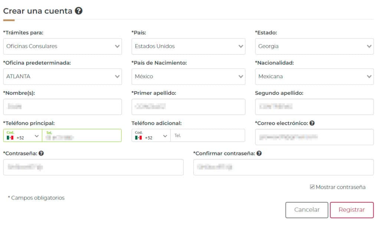Click help icon next to Crear una cuenta

[78, 11]
